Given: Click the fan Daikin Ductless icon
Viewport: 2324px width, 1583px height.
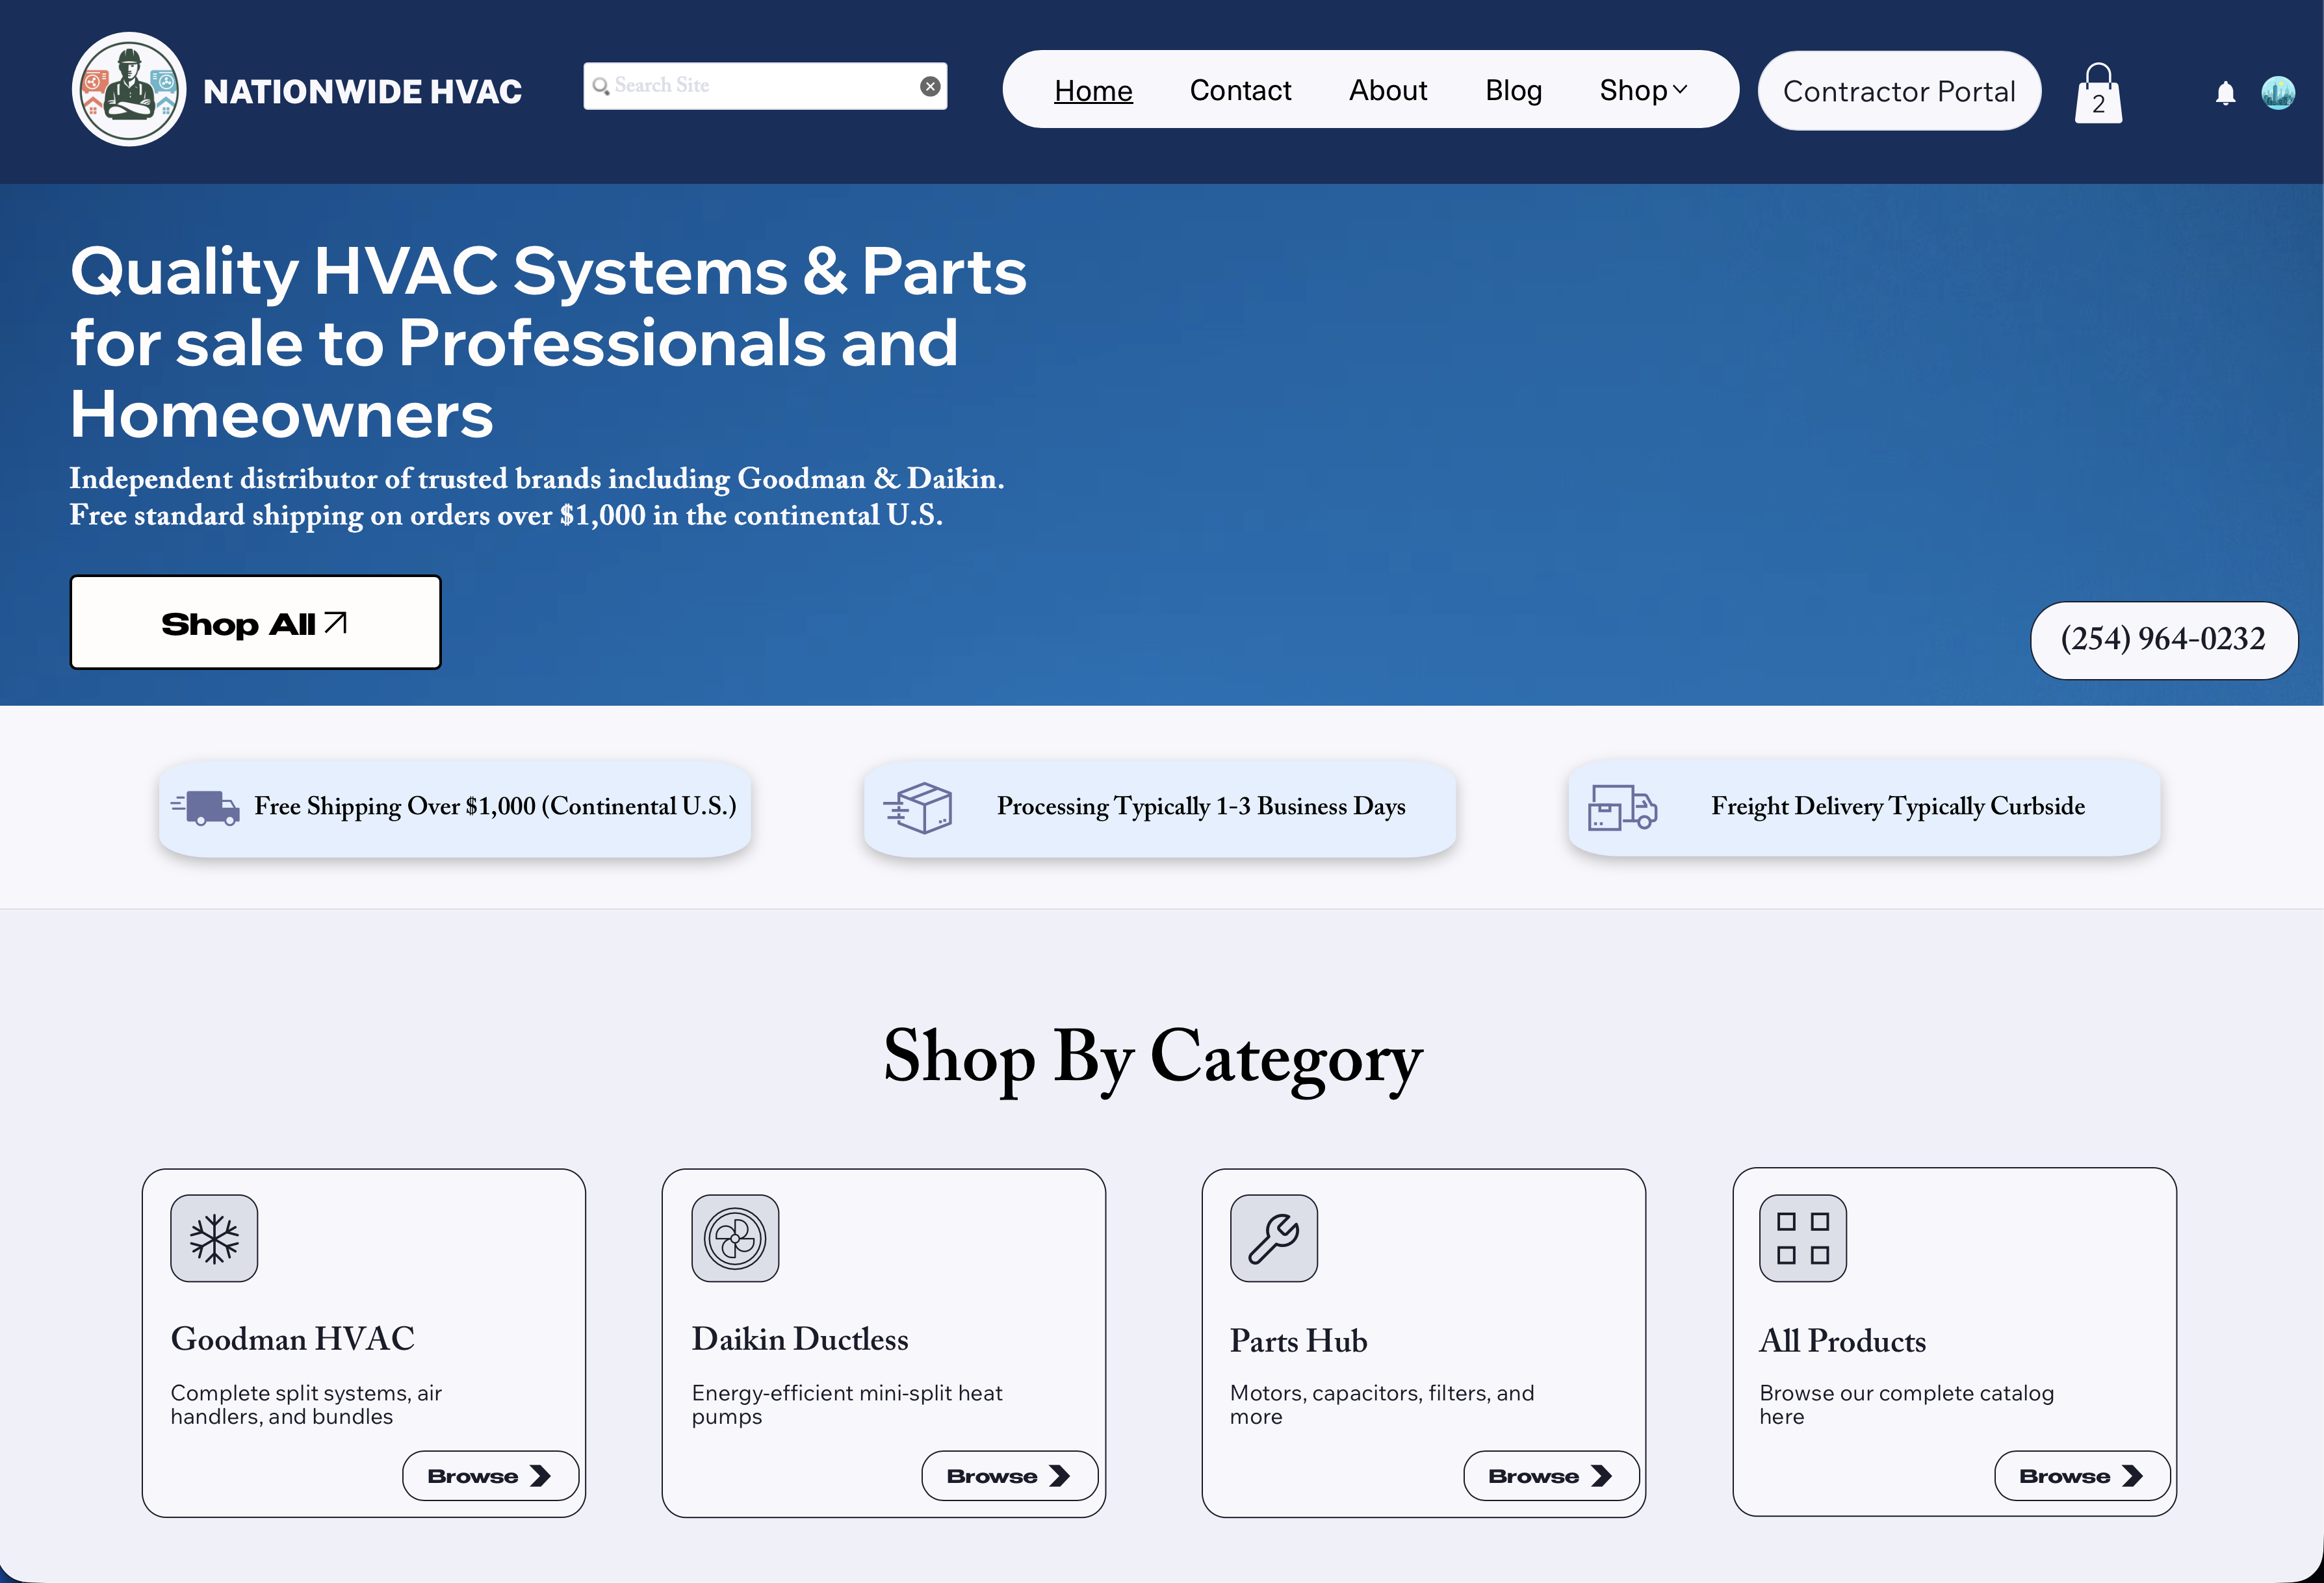Looking at the screenshot, I should point(735,1238).
